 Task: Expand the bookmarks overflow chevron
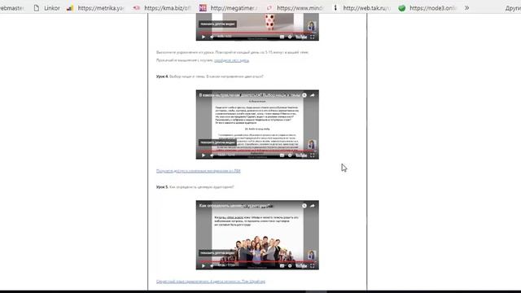point(466,7)
